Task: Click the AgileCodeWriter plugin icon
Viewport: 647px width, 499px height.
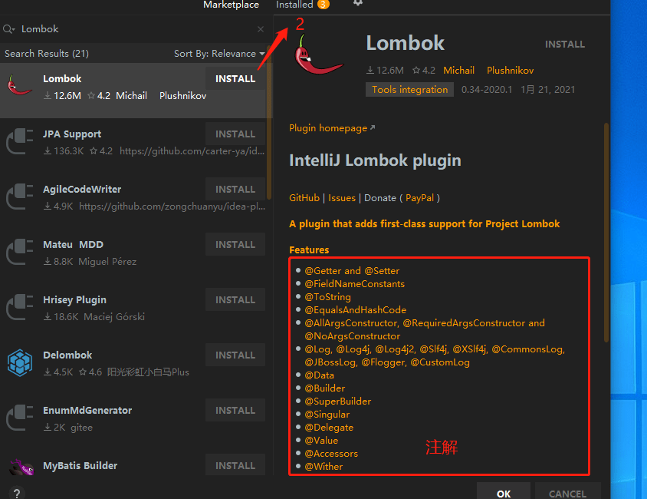Action: pos(19,197)
